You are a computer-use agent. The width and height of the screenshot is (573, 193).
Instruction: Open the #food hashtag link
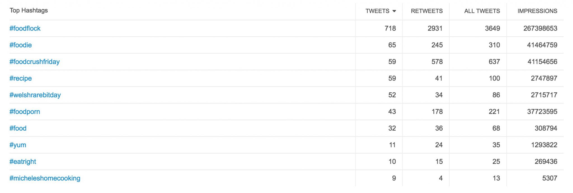click(x=18, y=128)
